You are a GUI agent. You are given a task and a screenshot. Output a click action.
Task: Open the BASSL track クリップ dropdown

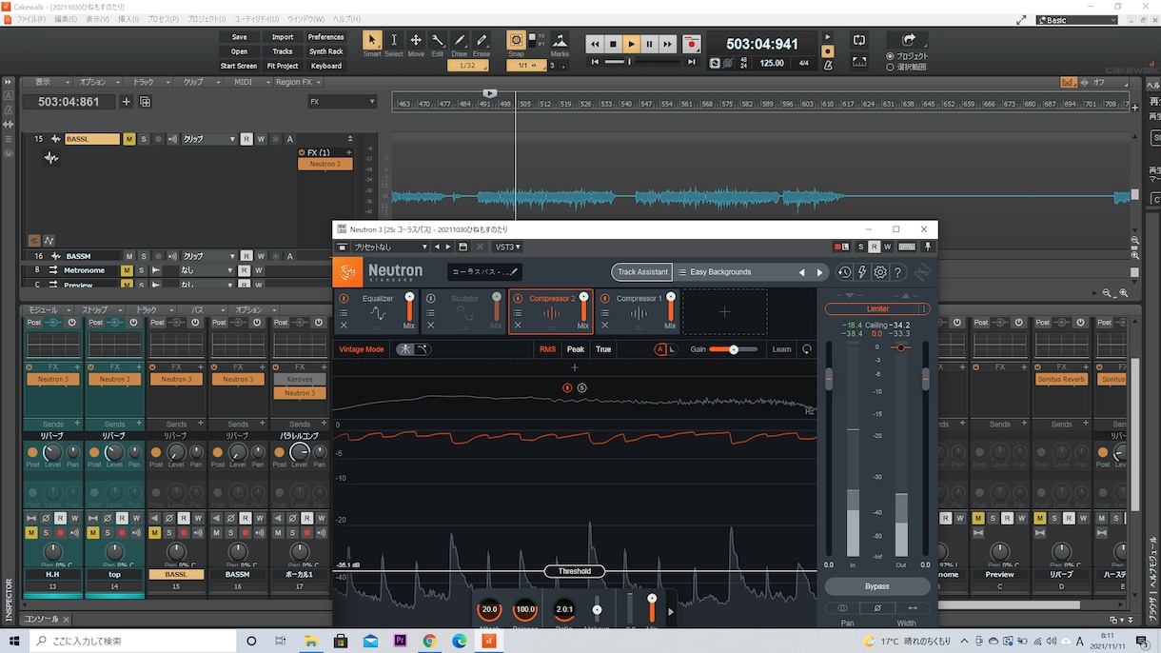tap(209, 139)
